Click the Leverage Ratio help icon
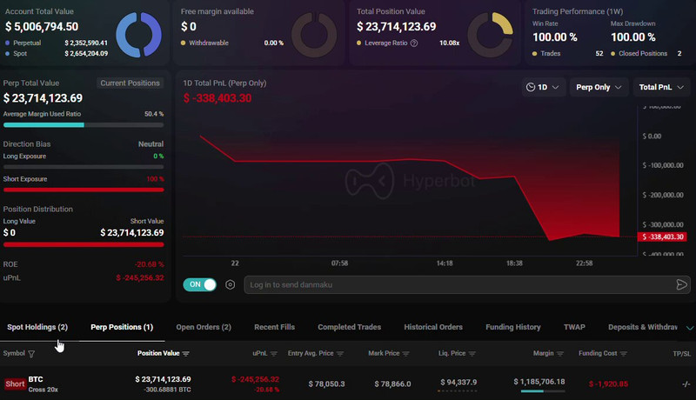Image resolution: width=696 pixels, height=400 pixels. (x=414, y=43)
